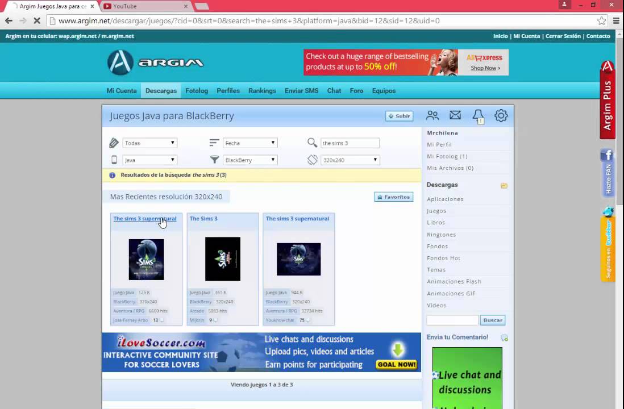The height and width of the screenshot is (409, 624).
Task: Click the 361 K The Sims 3 thumbnail
Action: (222, 259)
